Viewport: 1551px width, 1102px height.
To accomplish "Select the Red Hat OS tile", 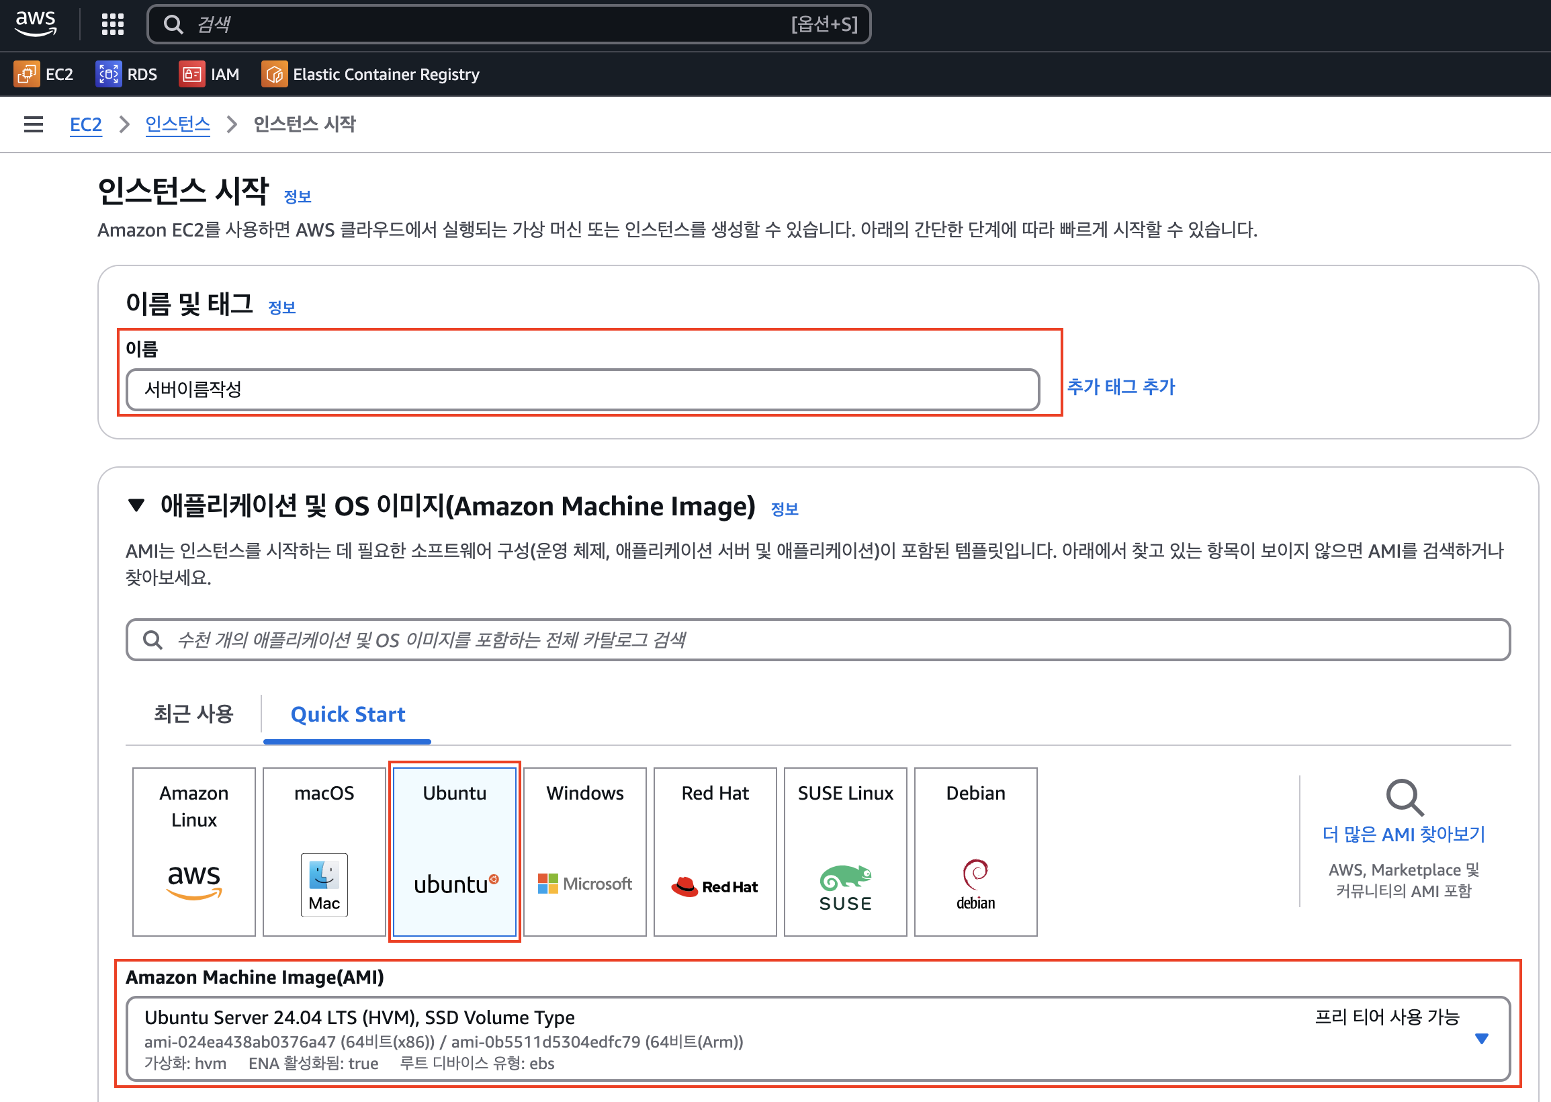I will click(x=715, y=851).
